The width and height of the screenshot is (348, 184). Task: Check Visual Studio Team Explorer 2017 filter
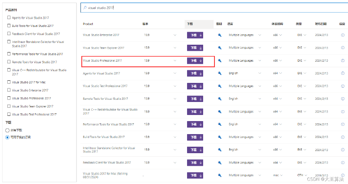point(9,106)
